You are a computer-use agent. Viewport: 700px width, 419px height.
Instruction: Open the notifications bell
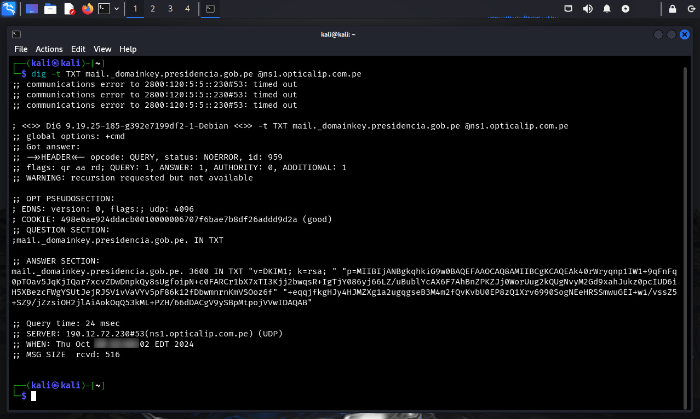(x=607, y=9)
